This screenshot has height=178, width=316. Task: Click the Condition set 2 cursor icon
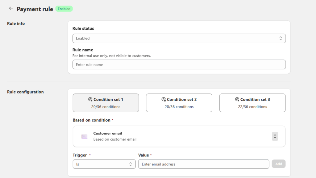click(164, 99)
